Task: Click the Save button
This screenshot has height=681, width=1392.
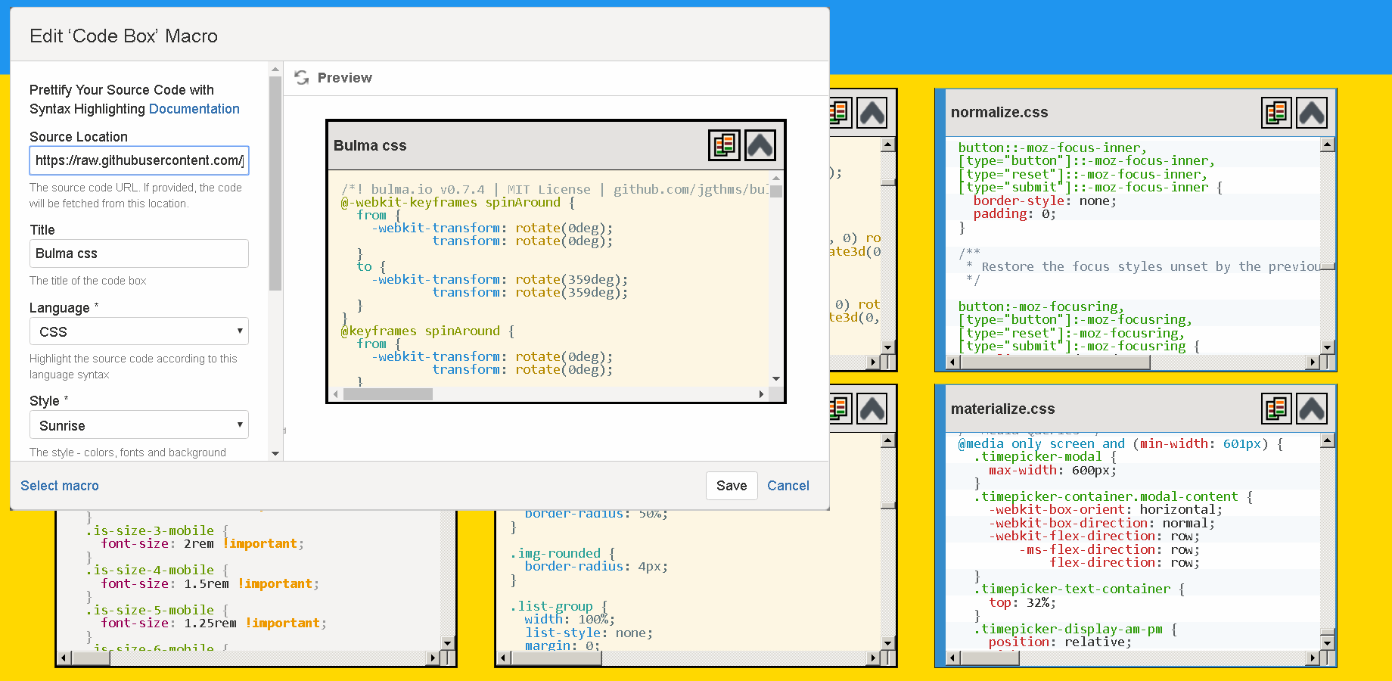Action: tap(731, 486)
